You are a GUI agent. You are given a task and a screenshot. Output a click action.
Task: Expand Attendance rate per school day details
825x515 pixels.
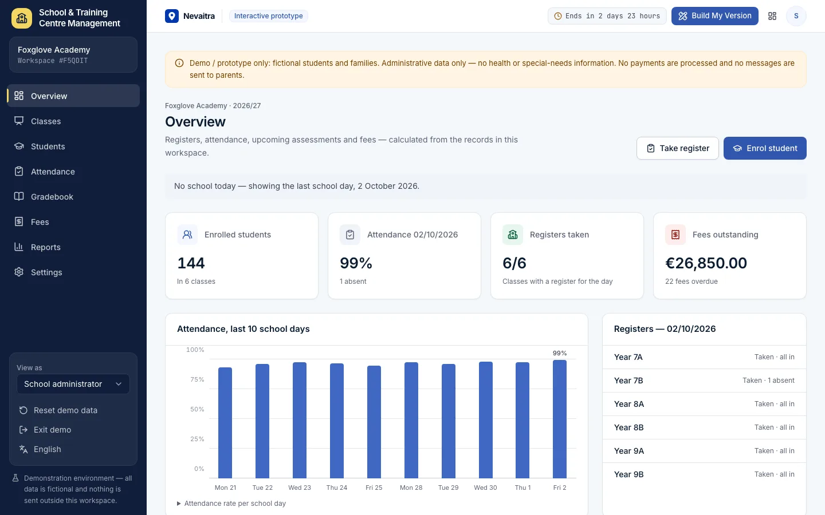coord(231,504)
